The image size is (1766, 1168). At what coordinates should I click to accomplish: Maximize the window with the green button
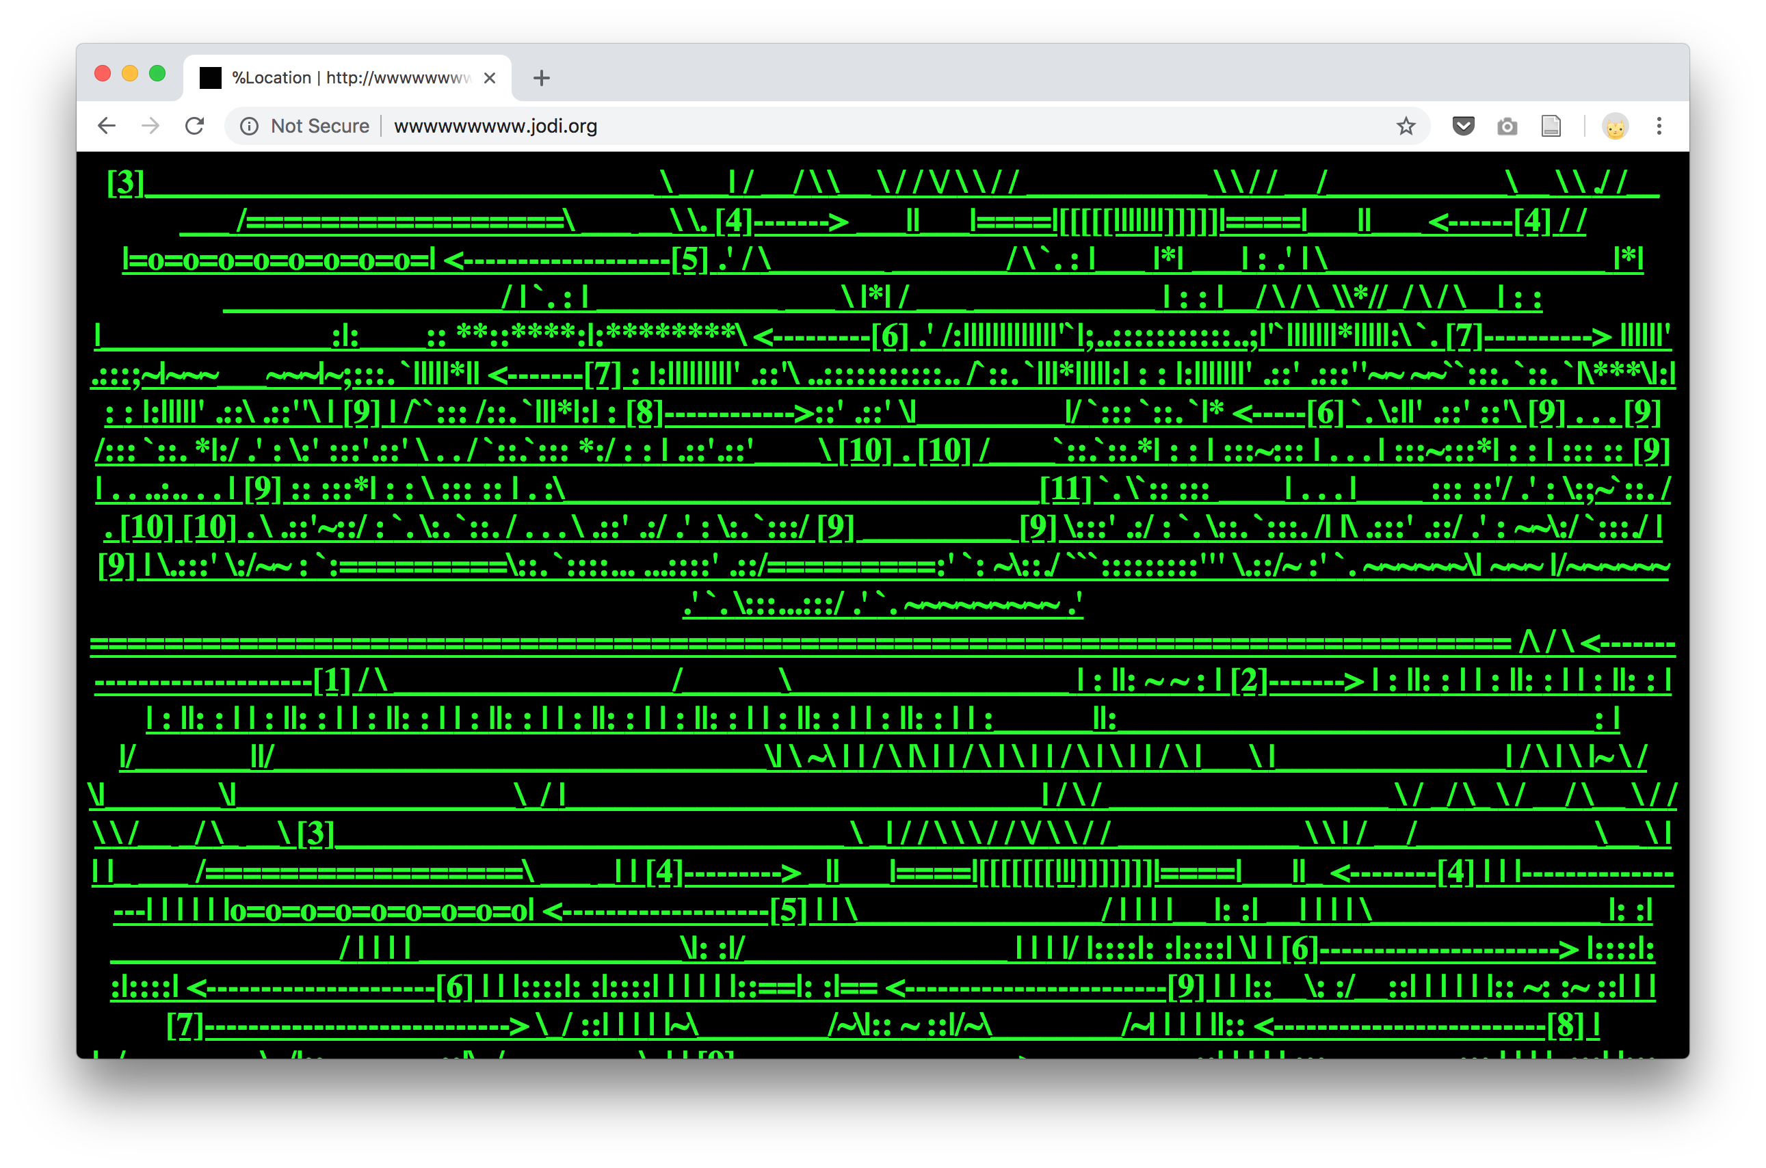click(x=157, y=73)
